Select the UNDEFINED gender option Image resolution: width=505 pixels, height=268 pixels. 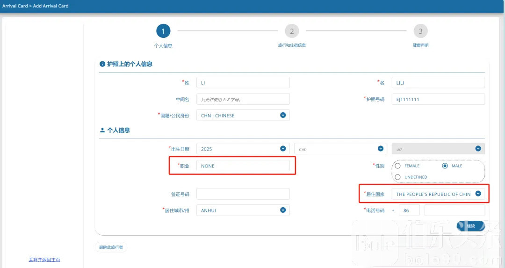398,177
